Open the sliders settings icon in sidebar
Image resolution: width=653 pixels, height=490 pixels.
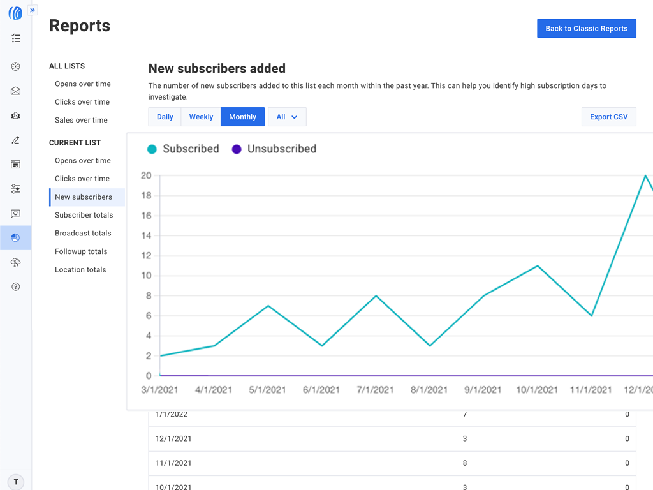(x=16, y=189)
